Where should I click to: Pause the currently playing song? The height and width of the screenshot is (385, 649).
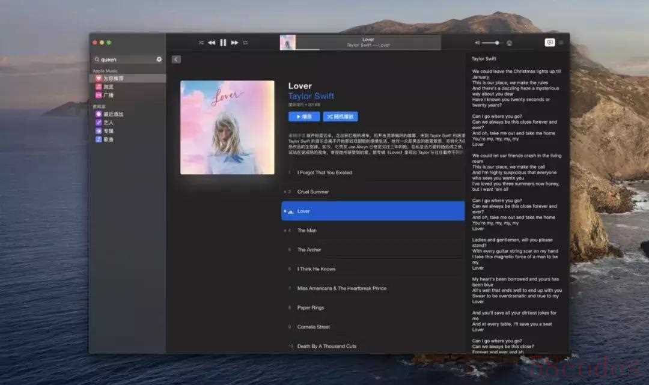coord(223,43)
